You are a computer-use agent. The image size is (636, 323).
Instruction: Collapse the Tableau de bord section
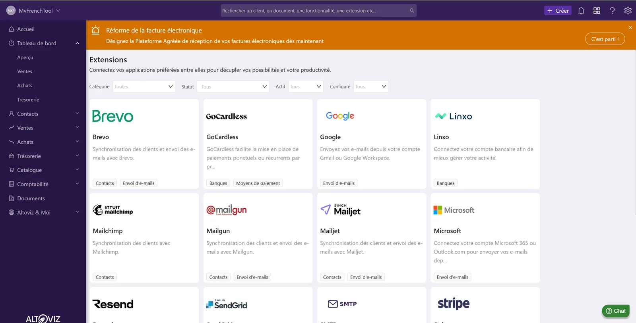point(77,43)
